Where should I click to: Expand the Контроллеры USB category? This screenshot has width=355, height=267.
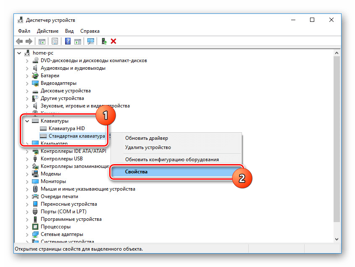27,159
